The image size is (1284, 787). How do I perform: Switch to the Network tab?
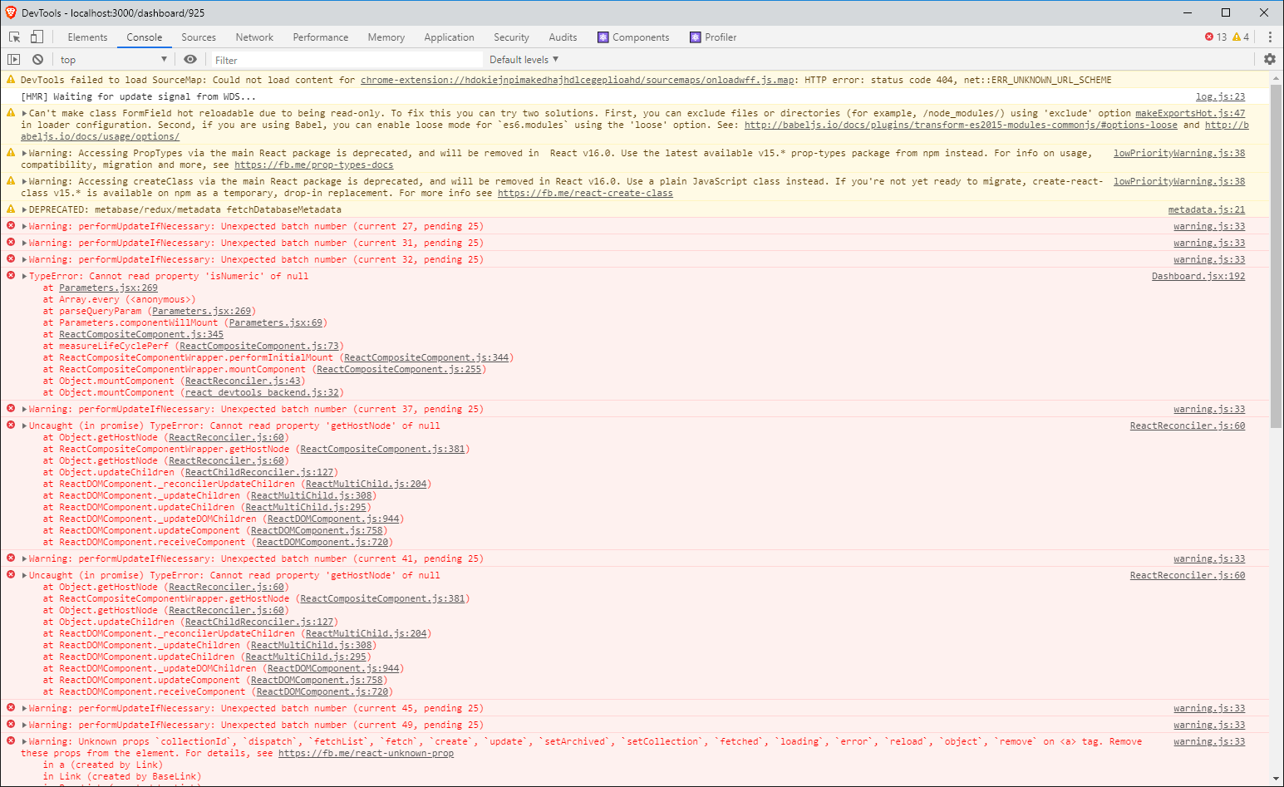pos(253,37)
